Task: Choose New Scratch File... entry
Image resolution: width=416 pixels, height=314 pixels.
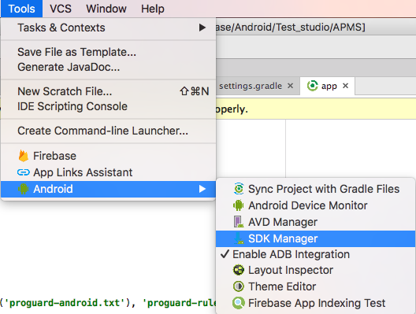Action: [108, 91]
